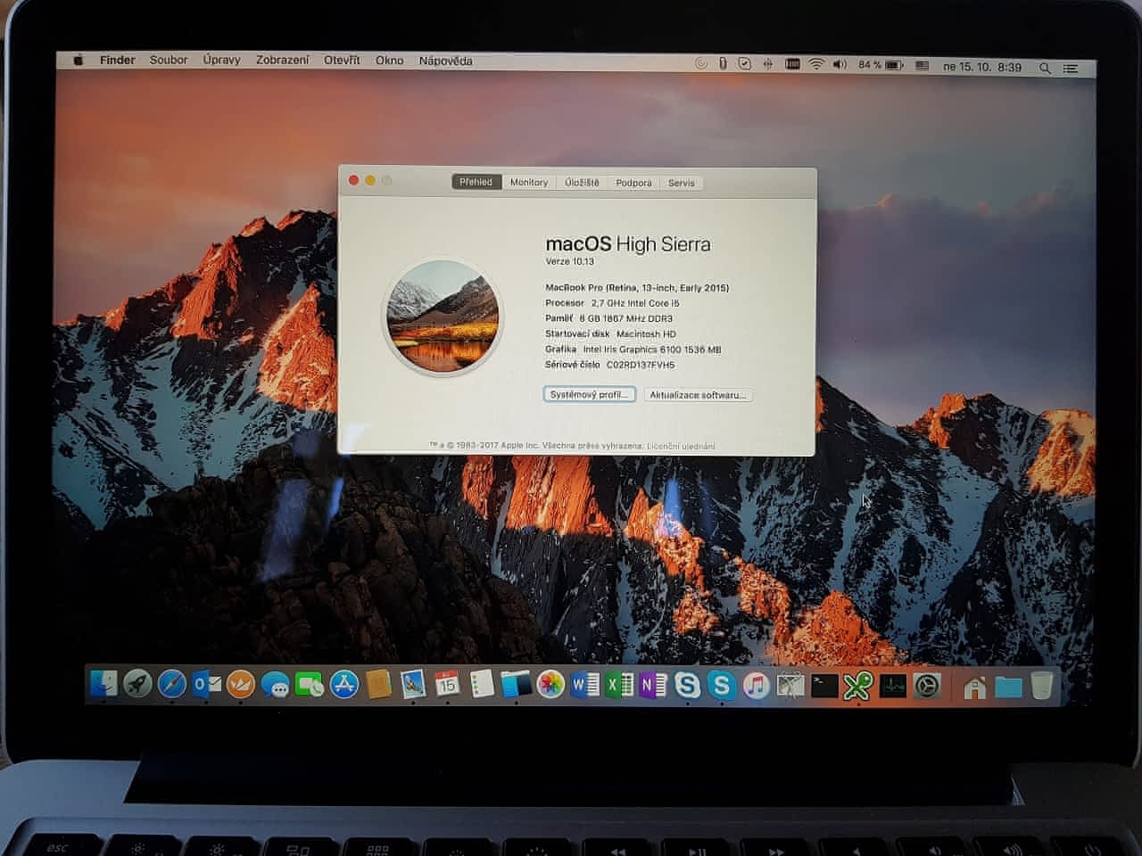Click the macOS High Sierra round logo

coord(443,317)
